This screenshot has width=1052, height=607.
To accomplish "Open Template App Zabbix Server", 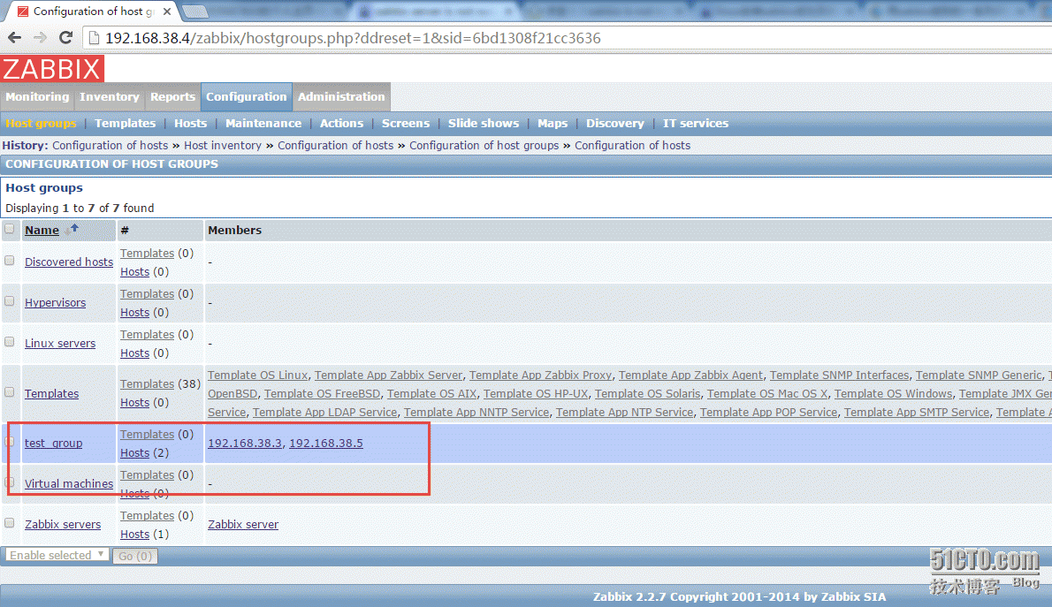I will point(388,376).
